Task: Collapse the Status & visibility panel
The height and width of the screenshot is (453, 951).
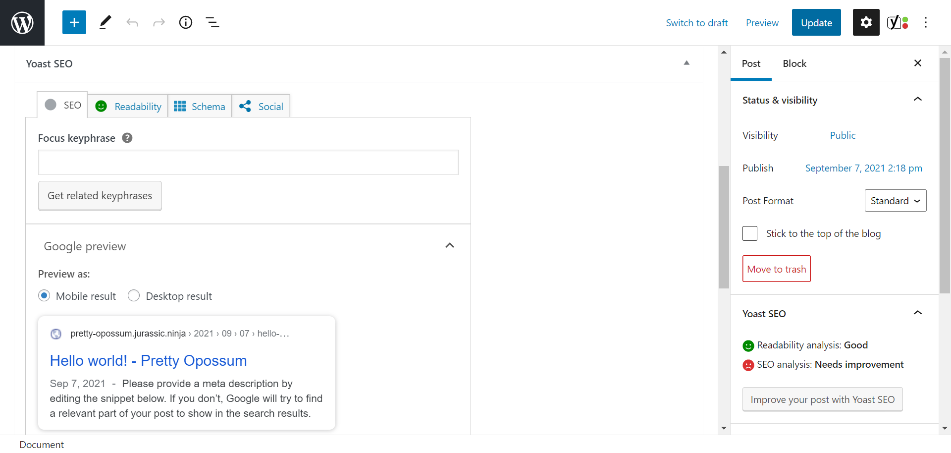Action: [918, 99]
